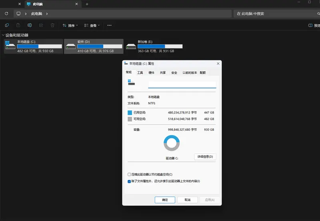Image resolution: width=320 pixels, height=221 pixels.
Task: Click text 482 GB 可用, 共 930 GB
Action: pos(35,51)
